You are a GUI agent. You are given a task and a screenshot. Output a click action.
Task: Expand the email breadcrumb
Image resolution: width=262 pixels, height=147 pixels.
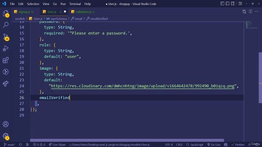click(x=77, y=19)
